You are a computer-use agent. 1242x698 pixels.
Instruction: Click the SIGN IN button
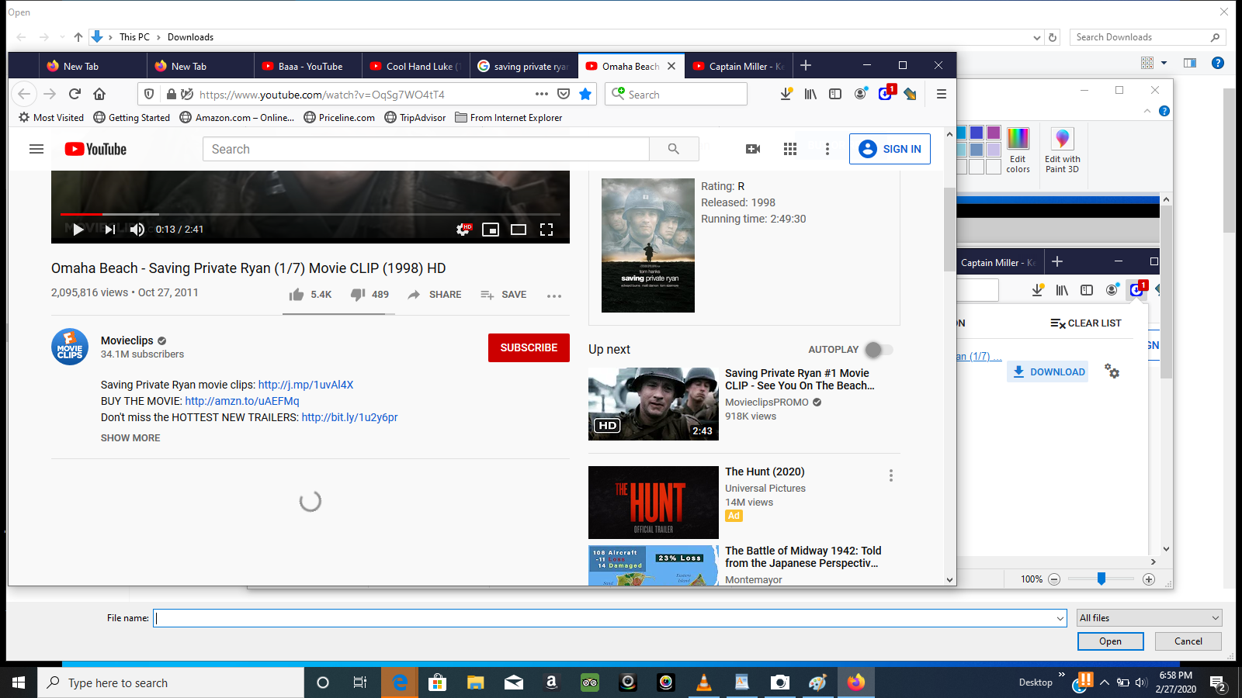click(x=890, y=149)
